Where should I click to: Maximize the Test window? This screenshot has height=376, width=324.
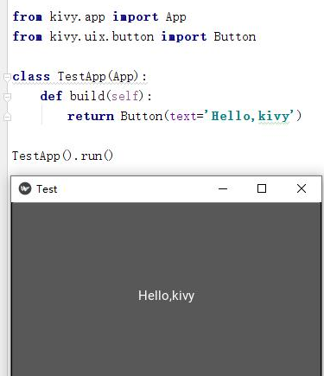[x=262, y=188]
